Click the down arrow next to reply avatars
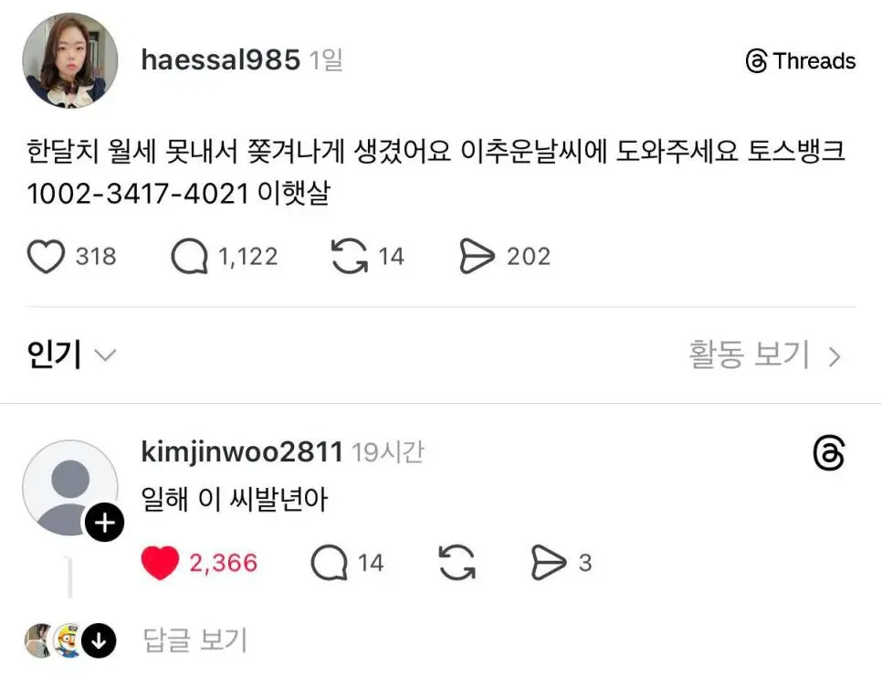882x678 pixels. pos(99,641)
